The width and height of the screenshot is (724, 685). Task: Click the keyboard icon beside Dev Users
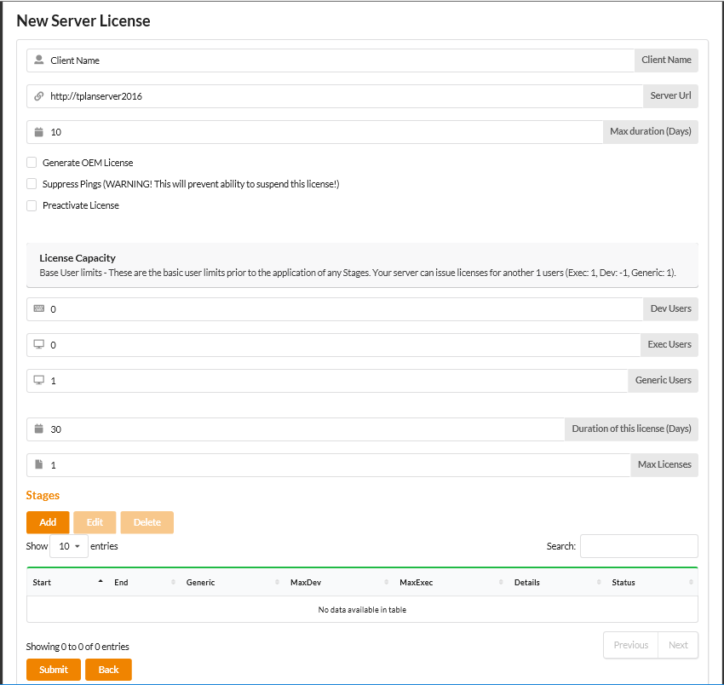tap(38, 308)
